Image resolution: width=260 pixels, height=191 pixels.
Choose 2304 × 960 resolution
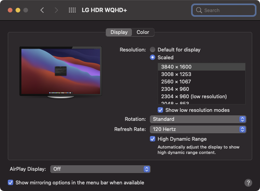[202, 89]
